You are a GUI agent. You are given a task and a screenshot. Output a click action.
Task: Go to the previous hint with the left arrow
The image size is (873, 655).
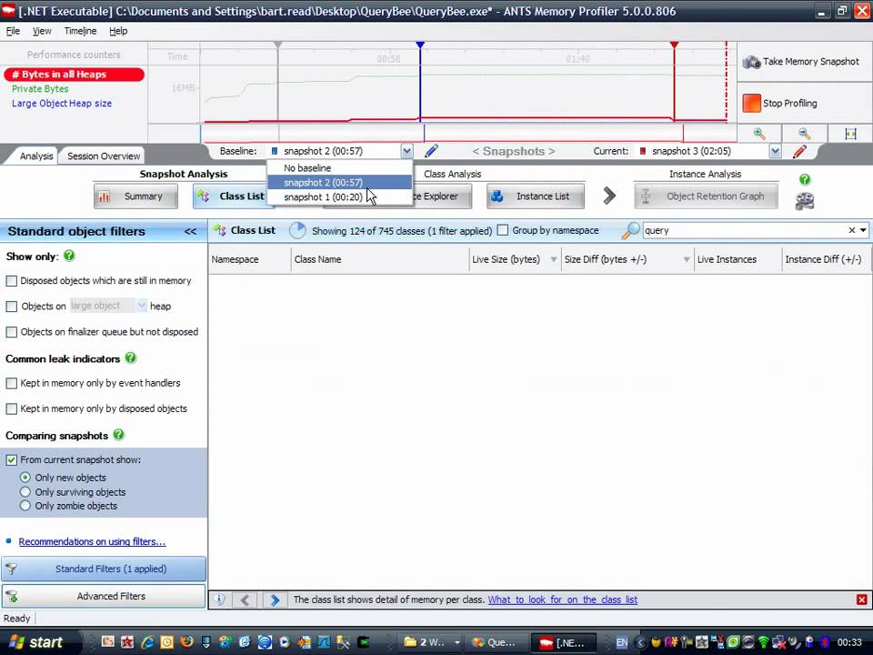coord(245,600)
